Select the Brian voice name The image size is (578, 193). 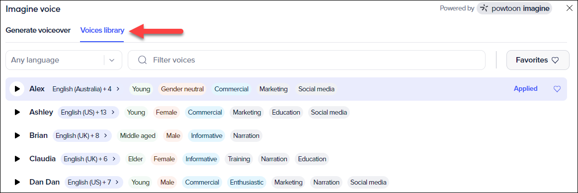tap(39, 135)
